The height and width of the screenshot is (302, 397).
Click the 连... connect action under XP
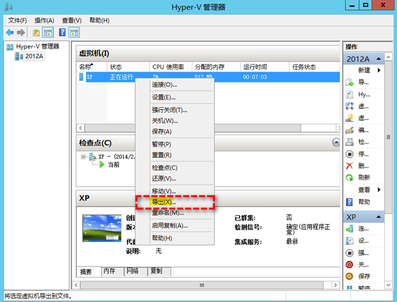pos(363,229)
